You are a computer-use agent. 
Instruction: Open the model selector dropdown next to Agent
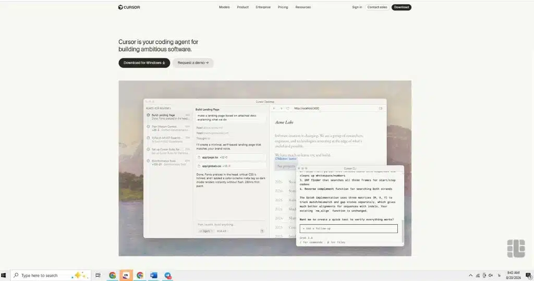pos(222,231)
